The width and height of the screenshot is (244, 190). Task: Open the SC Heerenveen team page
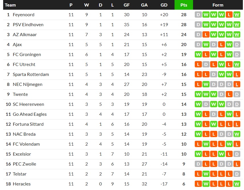[28, 104]
